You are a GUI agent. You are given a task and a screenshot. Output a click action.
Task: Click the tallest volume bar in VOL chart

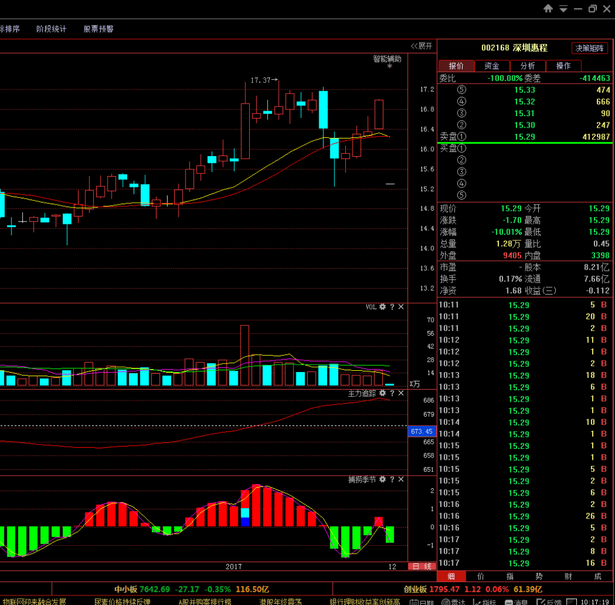pyautogui.click(x=245, y=355)
